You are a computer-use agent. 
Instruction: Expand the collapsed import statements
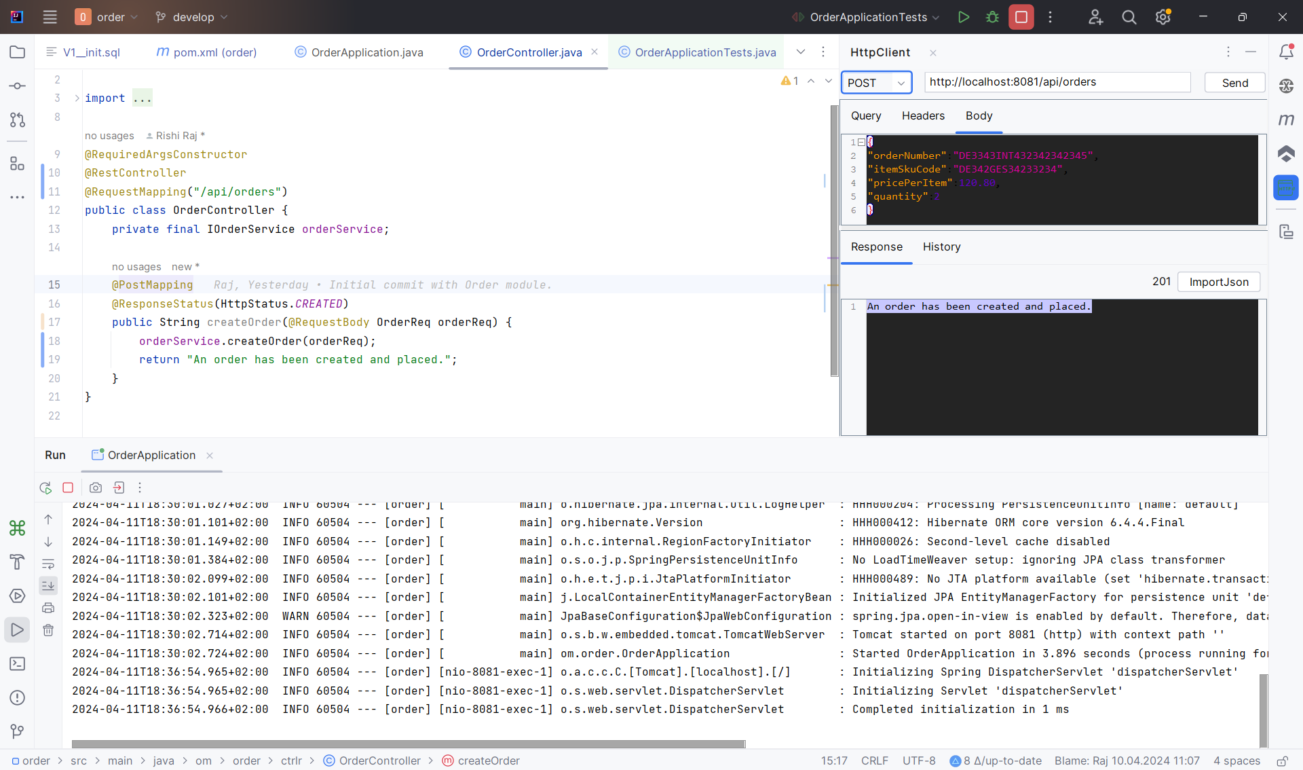(x=77, y=98)
